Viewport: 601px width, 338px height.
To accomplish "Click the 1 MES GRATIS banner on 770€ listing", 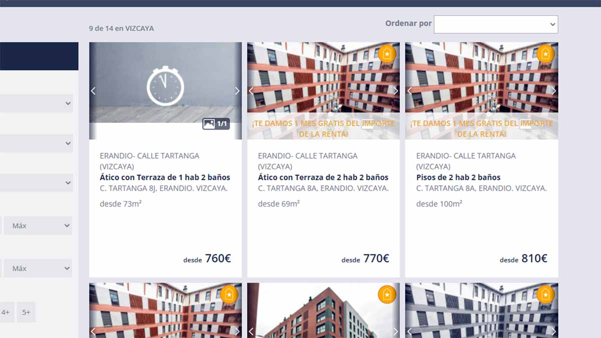I will pos(323,128).
